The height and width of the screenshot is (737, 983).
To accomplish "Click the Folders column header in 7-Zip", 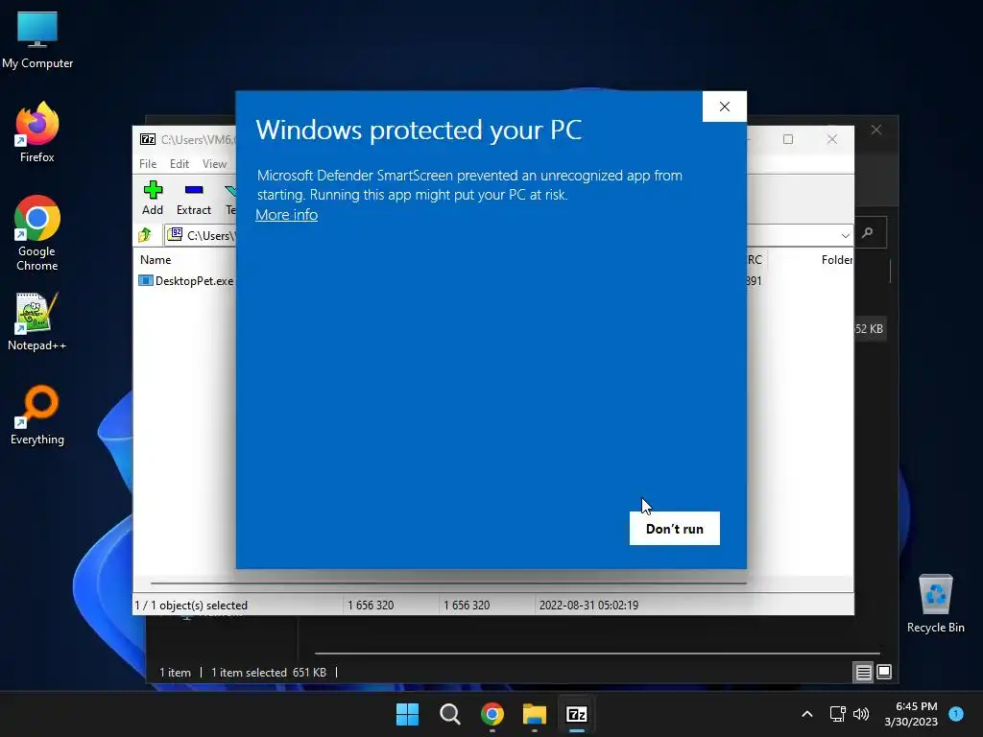I will [836, 259].
